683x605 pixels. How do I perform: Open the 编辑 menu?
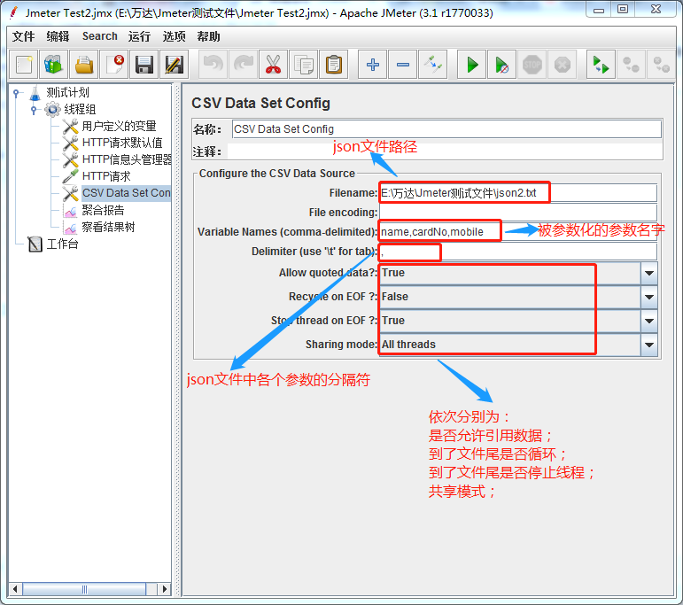(x=58, y=36)
